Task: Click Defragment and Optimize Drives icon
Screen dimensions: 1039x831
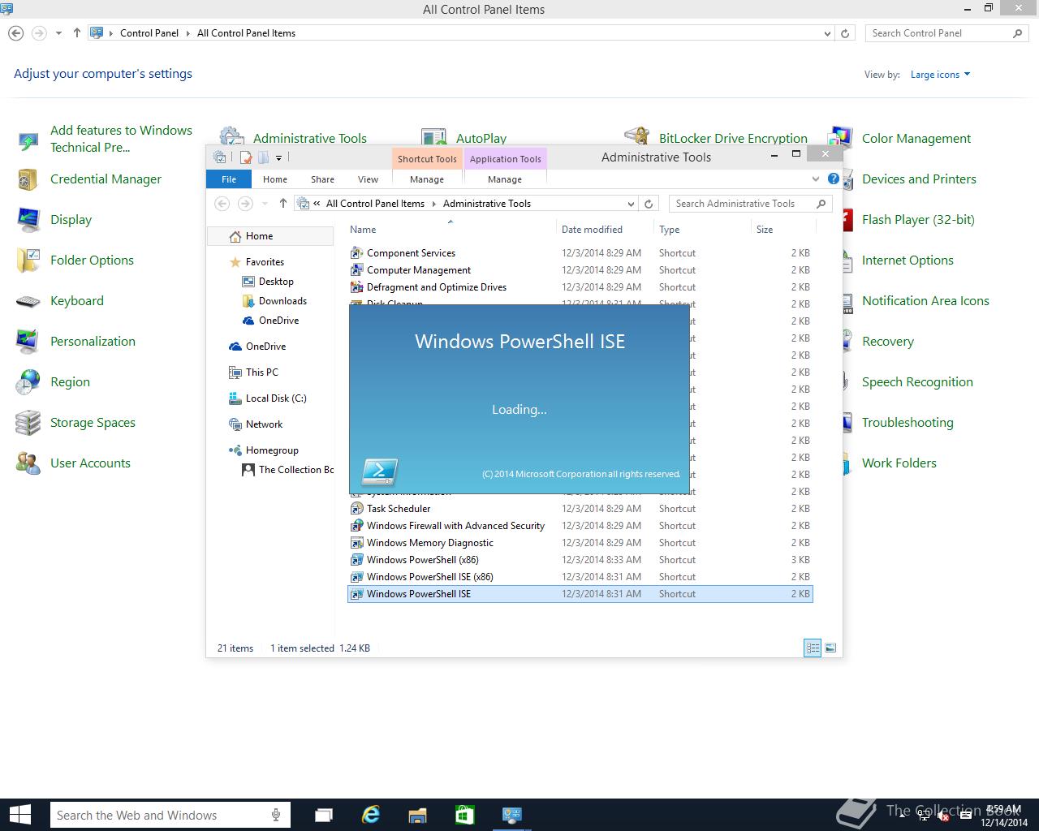Action: [x=356, y=287]
